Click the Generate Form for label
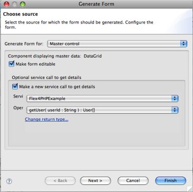 click(x=24, y=44)
